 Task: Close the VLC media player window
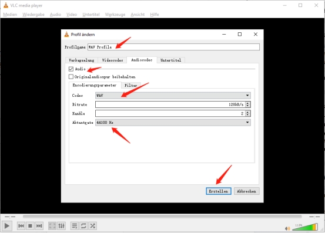pyautogui.click(x=316, y=5)
